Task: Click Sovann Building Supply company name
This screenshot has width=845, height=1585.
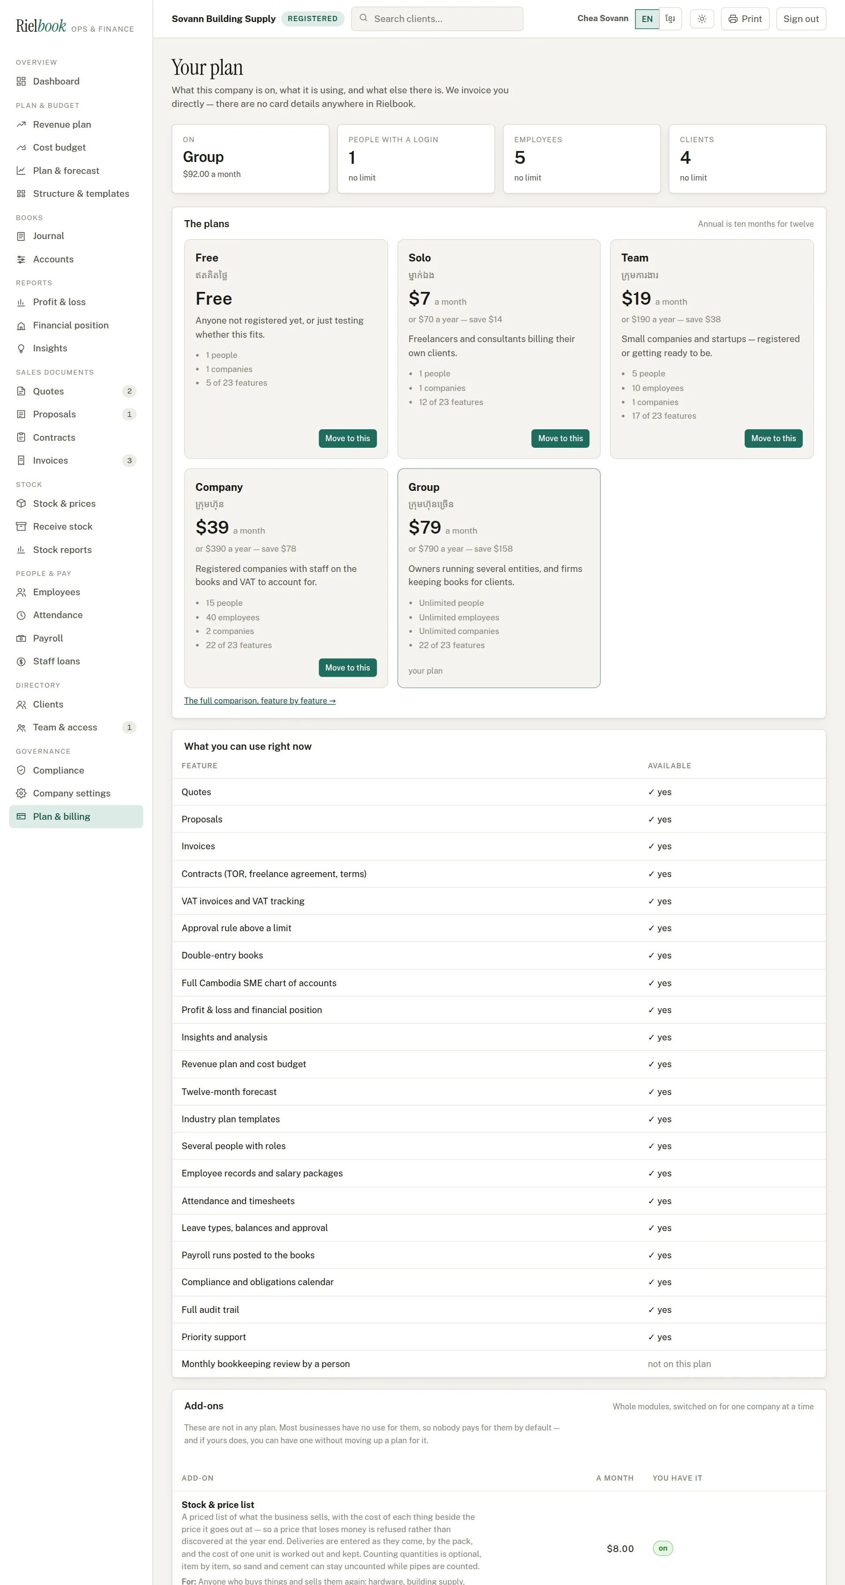Action: click(x=223, y=18)
